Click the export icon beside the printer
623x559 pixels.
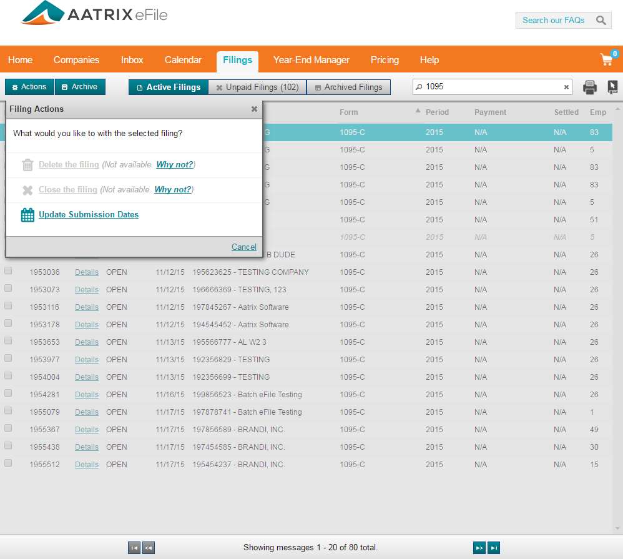click(612, 87)
